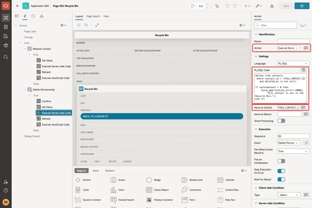Viewport: 312px width, 208px height.
Task: Open SQL Workshop database icon in sidebar
Action: 6,27
